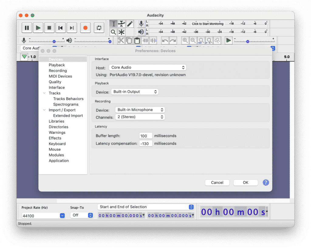311x249 pixels.
Task: Select the Zoom magnifier tool
Action: pyautogui.click(x=114, y=32)
